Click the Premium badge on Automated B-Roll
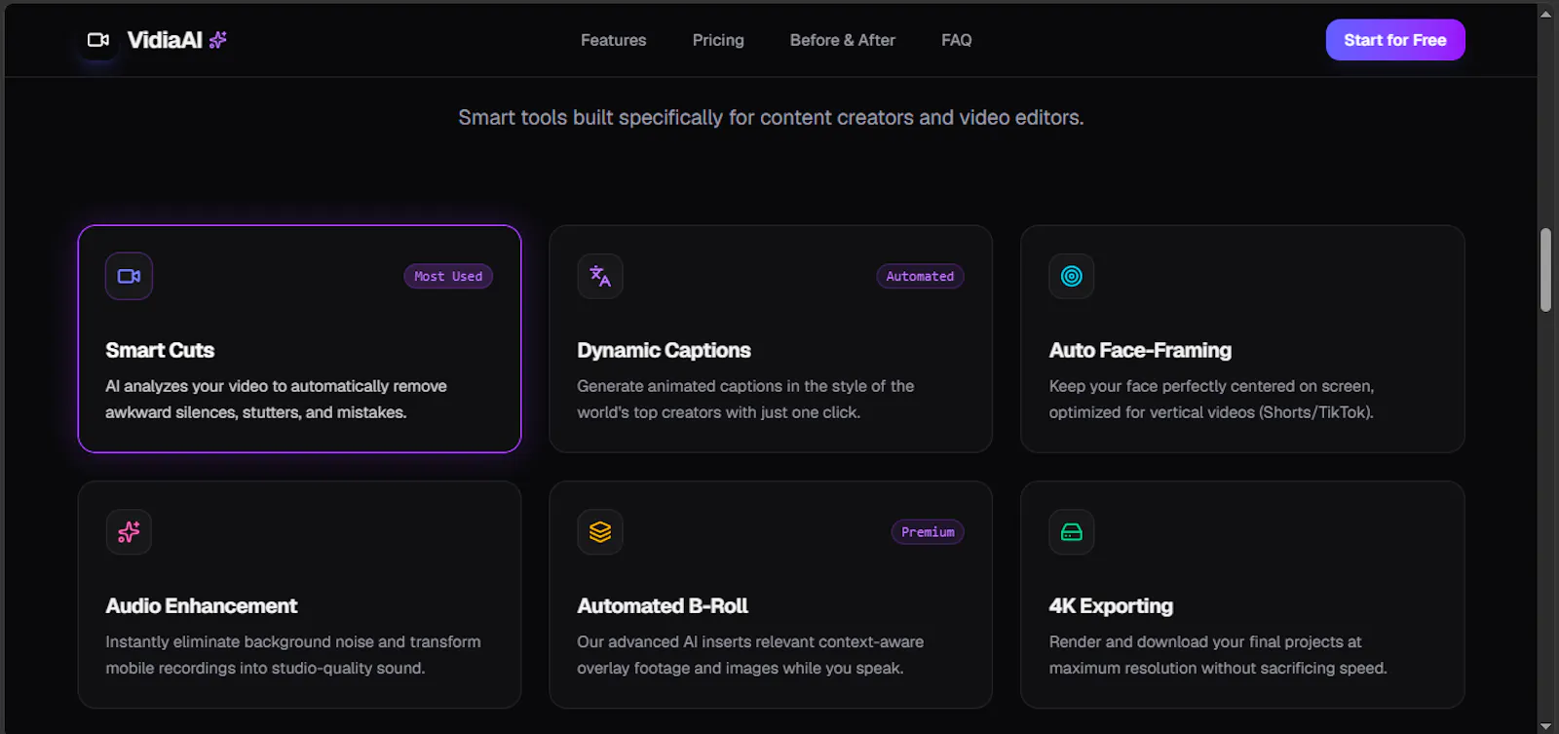The height and width of the screenshot is (734, 1559). 928,532
